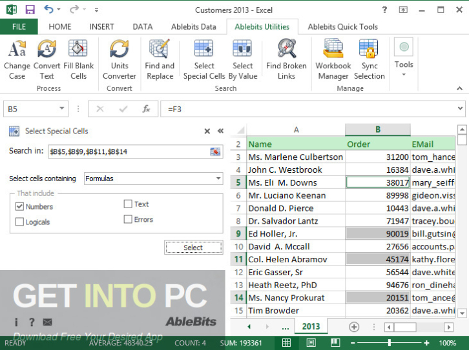The image size is (469, 350).
Task: Zoom in with plus button
Action: tap(426, 343)
